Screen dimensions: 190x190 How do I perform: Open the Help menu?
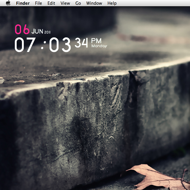(x=112, y=3)
